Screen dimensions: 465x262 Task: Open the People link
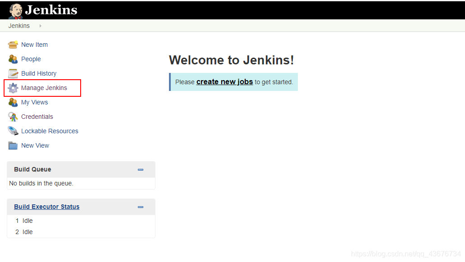click(x=31, y=59)
